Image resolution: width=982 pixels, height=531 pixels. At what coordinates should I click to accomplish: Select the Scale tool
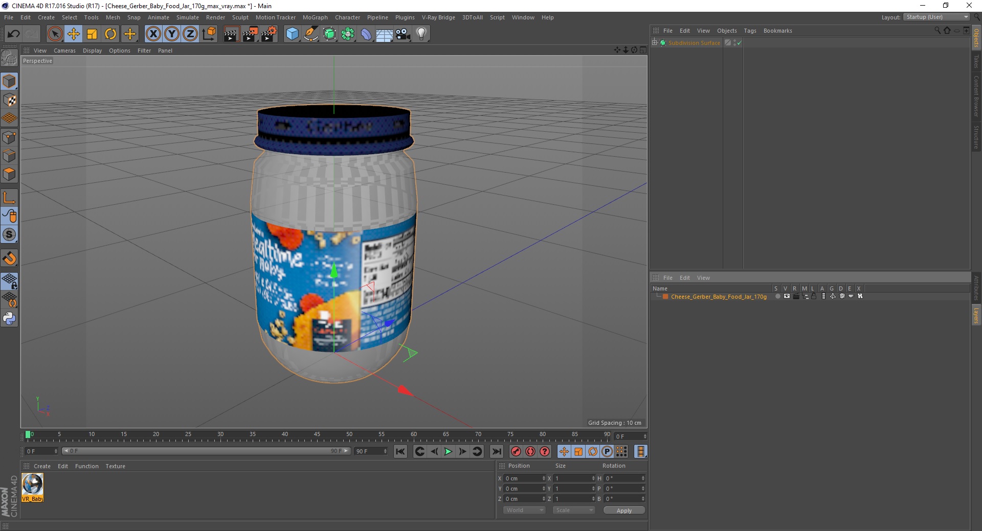[92, 34]
